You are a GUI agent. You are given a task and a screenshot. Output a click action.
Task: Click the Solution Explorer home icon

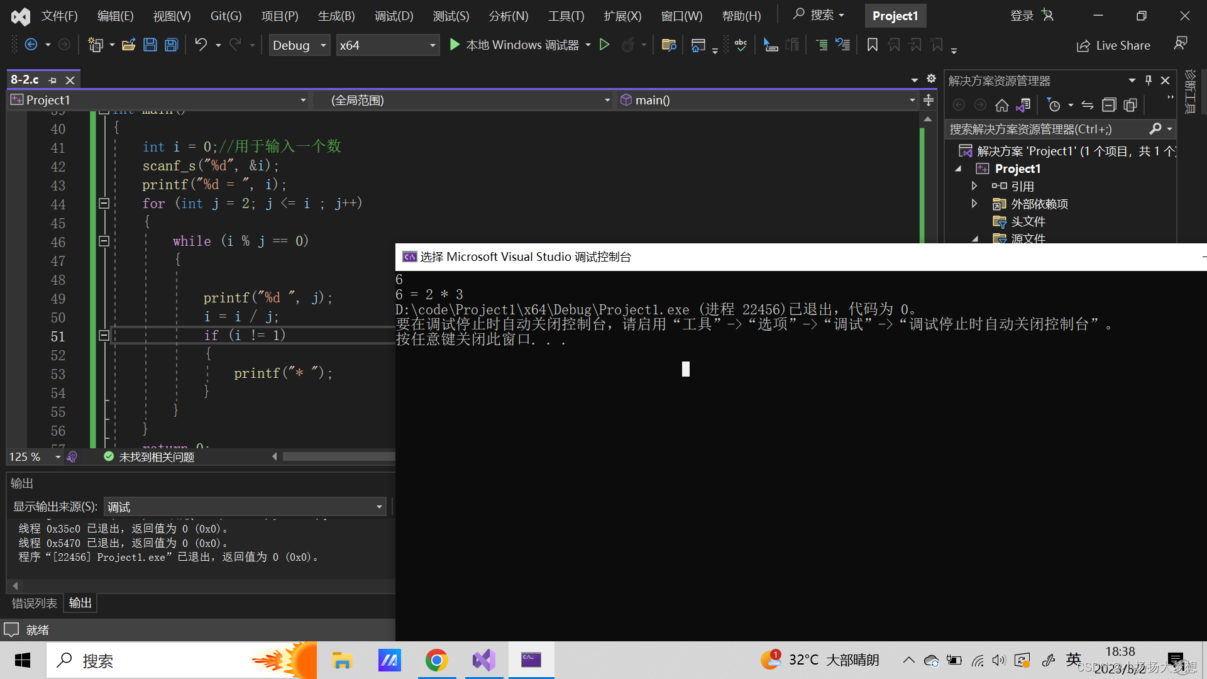1002,105
